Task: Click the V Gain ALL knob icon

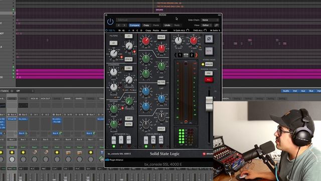Action: pyautogui.click(x=188, y=30)
